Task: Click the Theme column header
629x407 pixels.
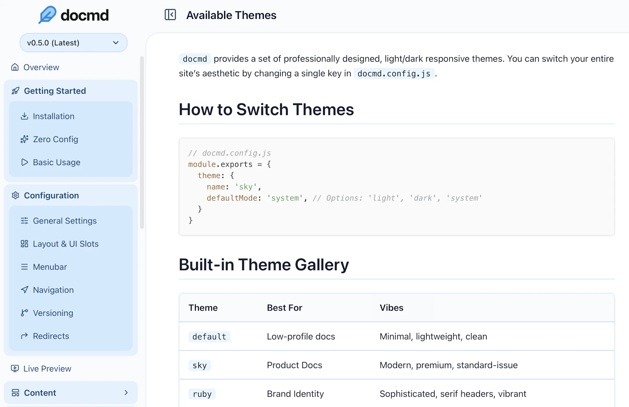Action: (203, 308)
